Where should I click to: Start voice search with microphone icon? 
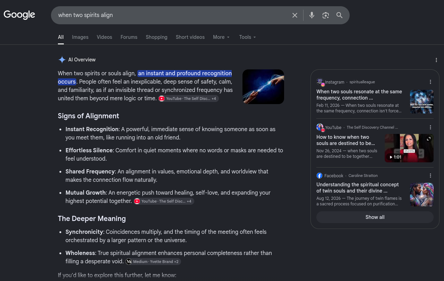312,15
